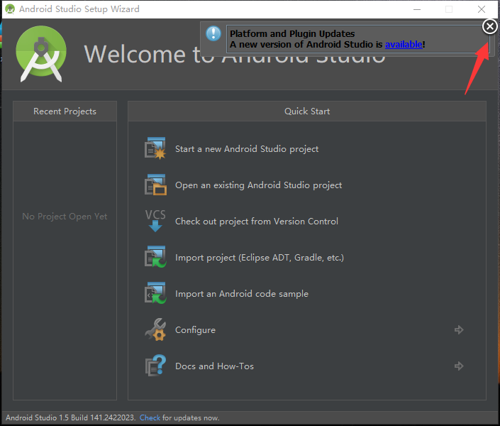Click the 'Platform and Plugin Updates' title text
This screenshot has width=500, height=426.
click(292, 33)
